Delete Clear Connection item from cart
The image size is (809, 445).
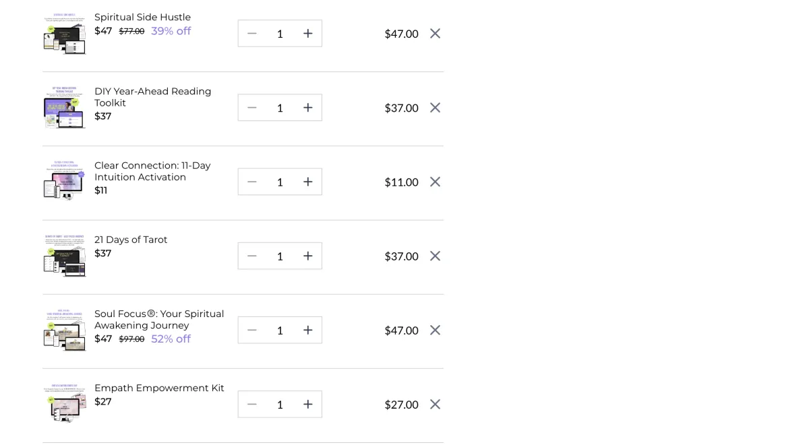[435, 182]
